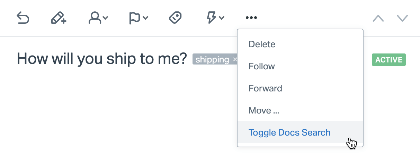Choose Follow in the more menu
This screenshot has height=158, width=420.
(262, 66)
